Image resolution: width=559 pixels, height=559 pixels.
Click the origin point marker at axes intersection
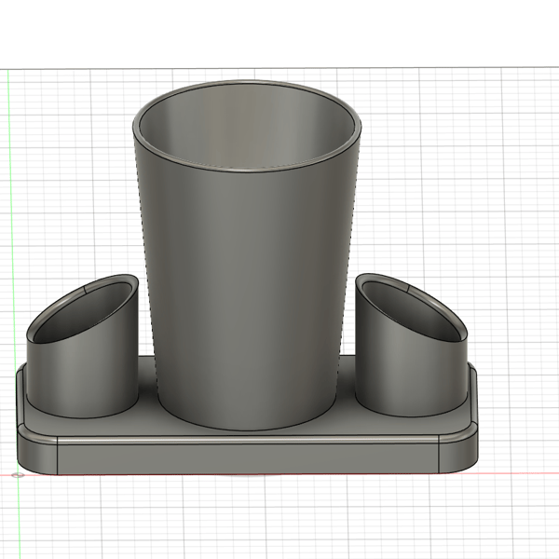[x=18, y=475]
